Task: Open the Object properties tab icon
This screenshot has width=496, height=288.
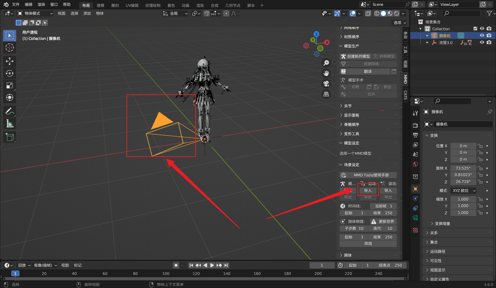Action: [415, 189]
